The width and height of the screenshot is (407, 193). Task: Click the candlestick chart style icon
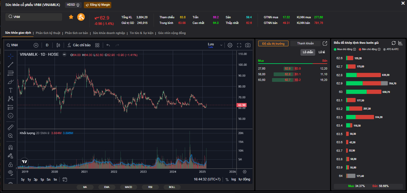click(x=58, y=45)
